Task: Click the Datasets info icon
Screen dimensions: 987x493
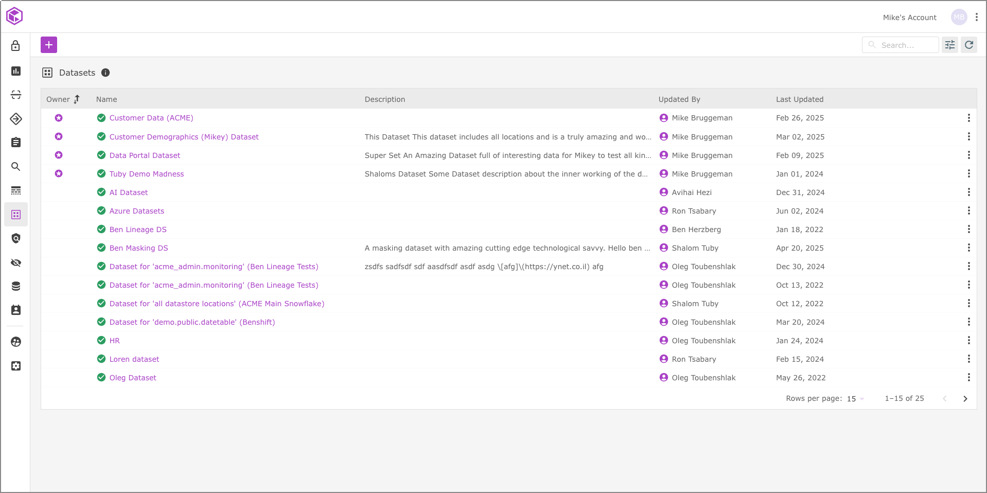Action: pyautogui.click(x=105, y=73)
